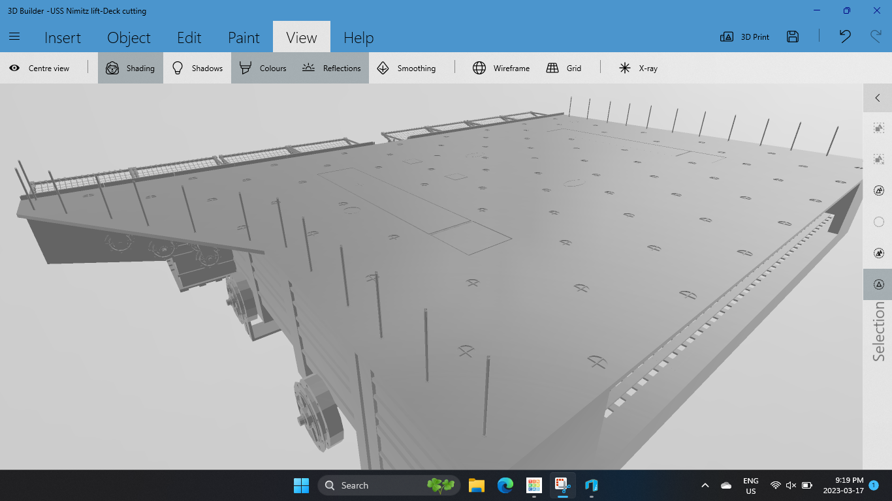Select the View tab
The height and width of the screenshot is (501, 892).
point(302,37)
